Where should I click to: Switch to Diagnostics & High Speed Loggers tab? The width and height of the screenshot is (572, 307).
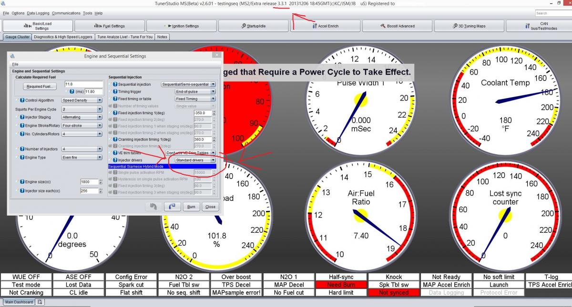tap(63, 37)
